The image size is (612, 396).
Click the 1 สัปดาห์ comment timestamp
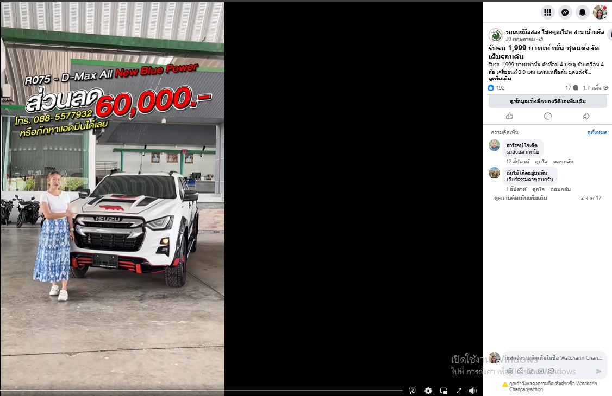coord(516,189)
